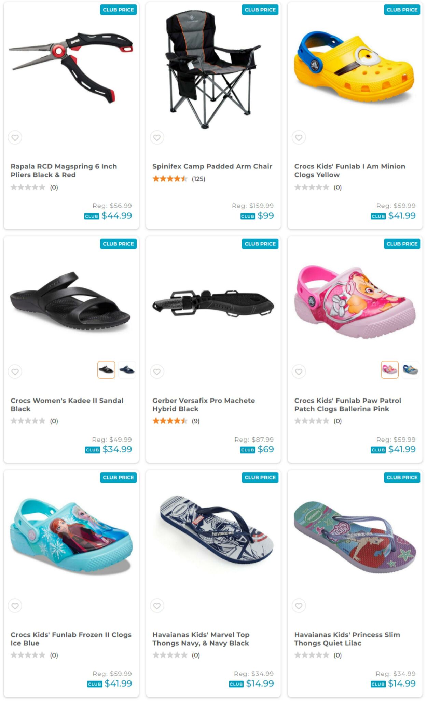This screenshot has height=703, width=427.
Task: Open Spinifex Camp Padded Arm Chair title link
Action: 212,166
